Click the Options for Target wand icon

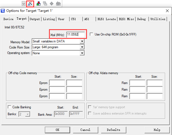click(30, 4)
